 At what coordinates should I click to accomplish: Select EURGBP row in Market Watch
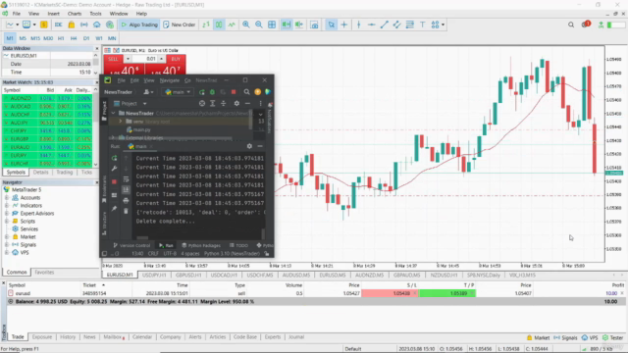47,139
